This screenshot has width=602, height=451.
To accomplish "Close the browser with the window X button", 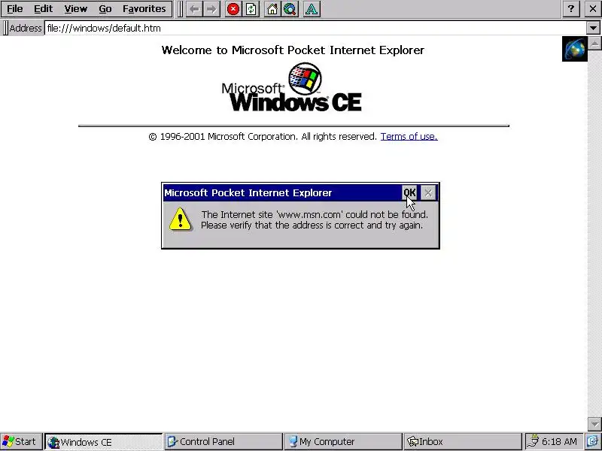I will coord(592,9).
